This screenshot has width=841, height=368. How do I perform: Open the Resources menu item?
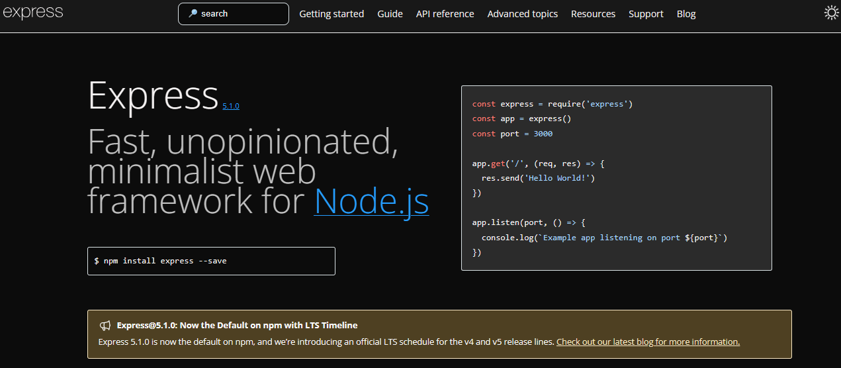[593, 14]
